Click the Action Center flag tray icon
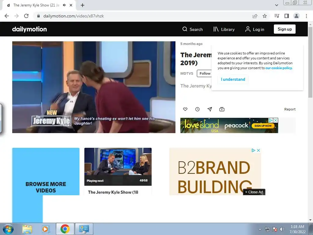Viewport: 313px width, 235px height. click(275, 229)
